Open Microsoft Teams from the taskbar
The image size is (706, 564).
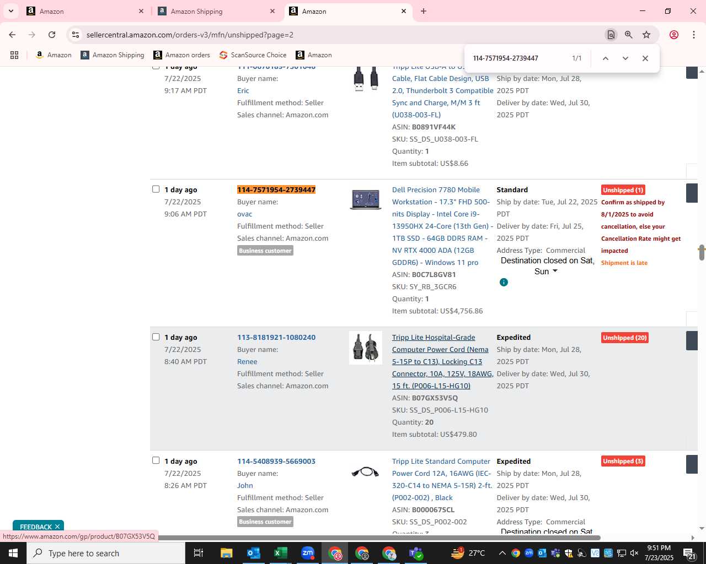click(416, 553)
